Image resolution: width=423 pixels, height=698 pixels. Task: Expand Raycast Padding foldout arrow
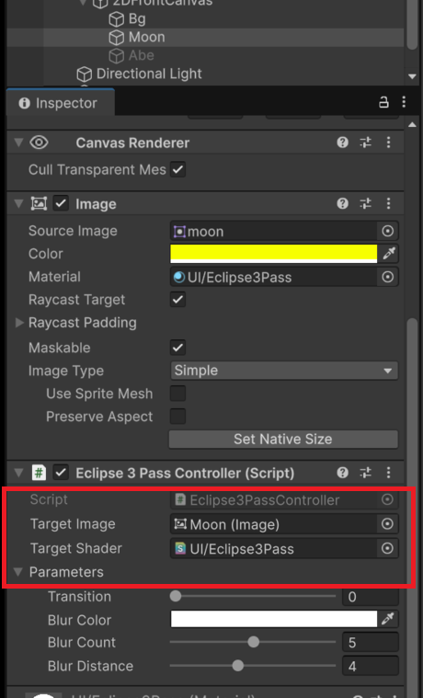(x=19, y=323)
